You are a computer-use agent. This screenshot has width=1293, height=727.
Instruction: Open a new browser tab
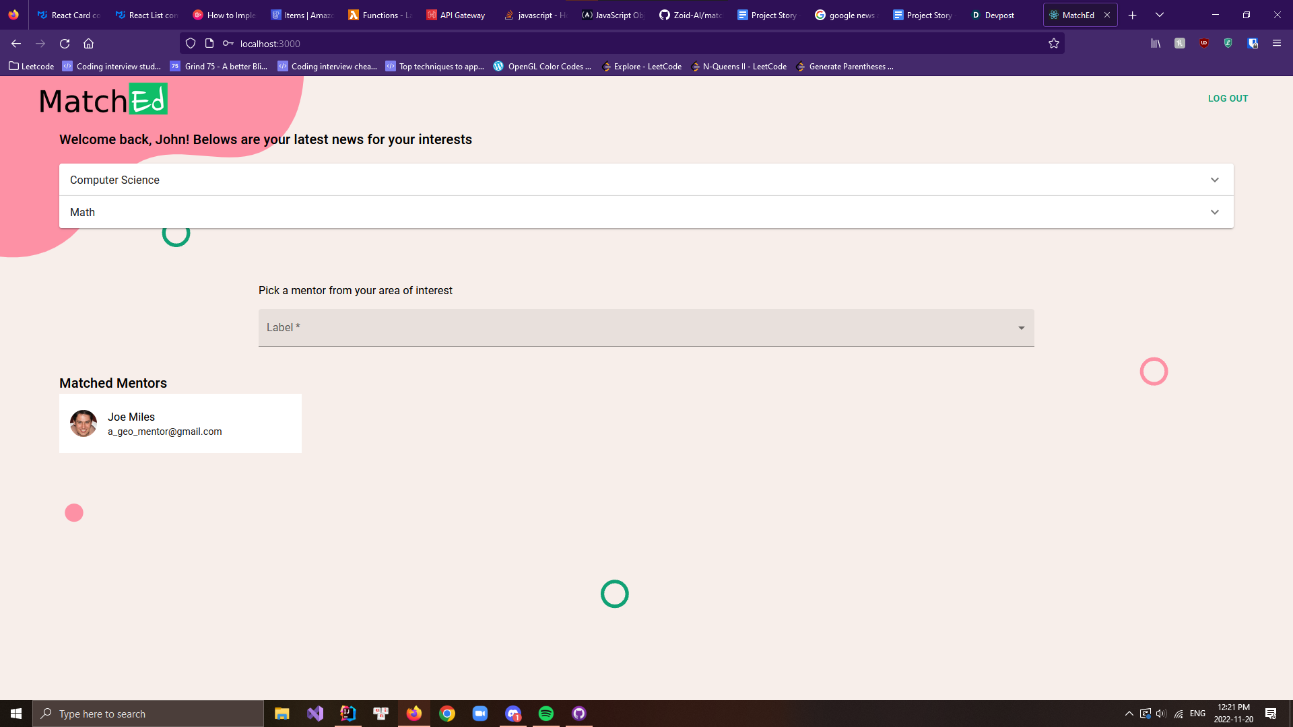pos(1133,15)
